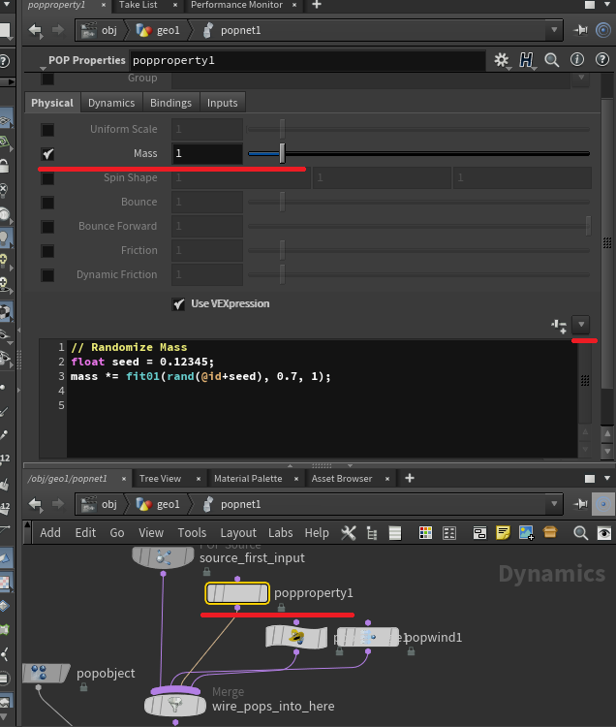616x727 pixels.
Task: Open the Labs menu in network editor
Action: tap(280, 533)
